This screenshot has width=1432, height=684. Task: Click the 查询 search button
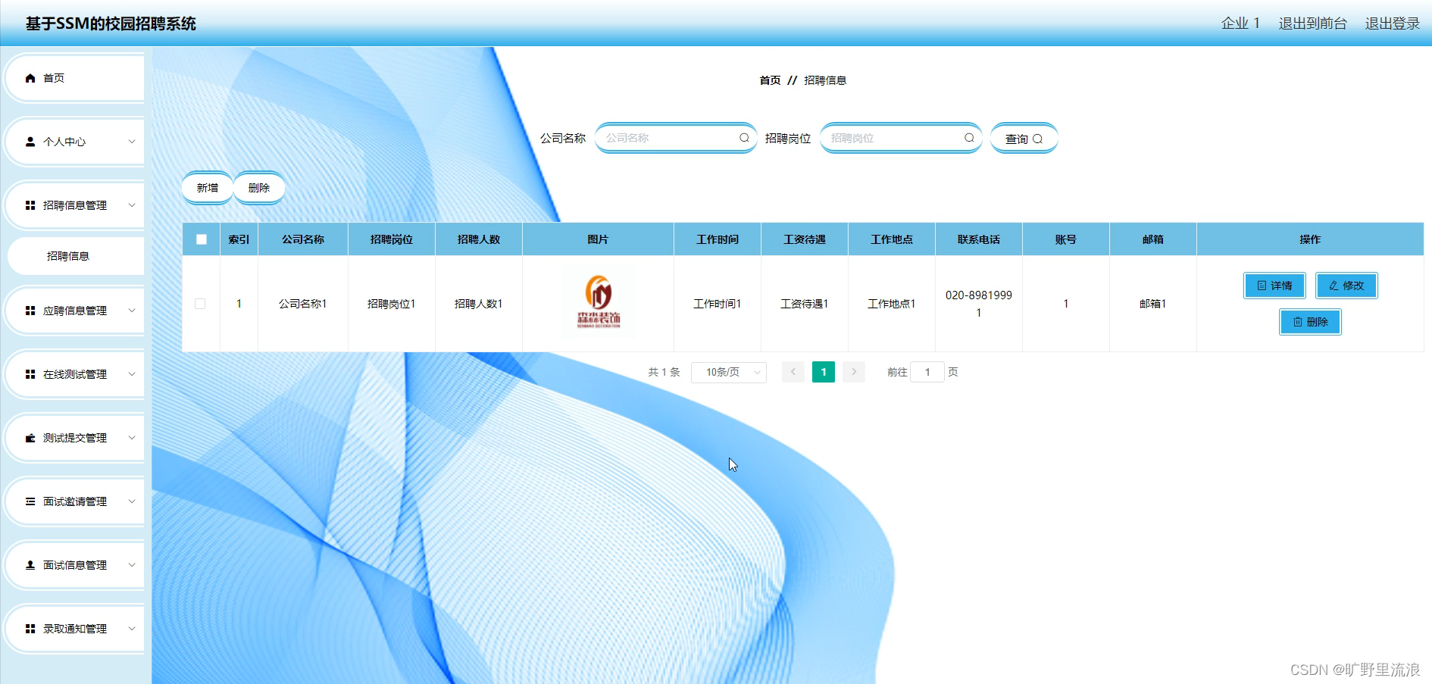click(1024, 138)
